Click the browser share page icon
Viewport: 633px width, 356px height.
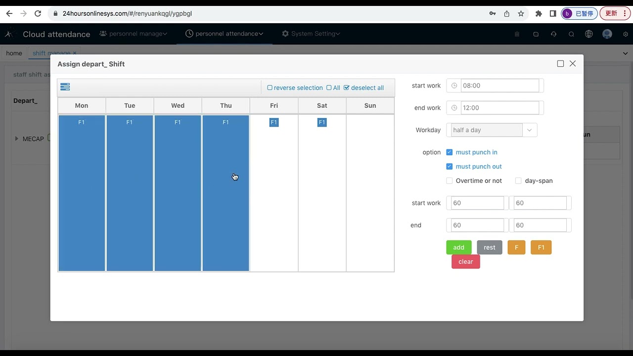pos(506,13)
